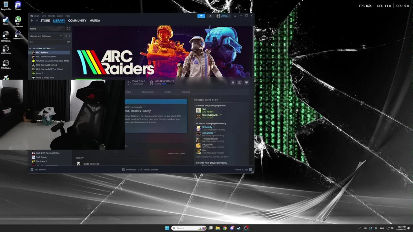The image size is (413, 232).
Task: Click the library search field
Action: [x=48, y=42]
